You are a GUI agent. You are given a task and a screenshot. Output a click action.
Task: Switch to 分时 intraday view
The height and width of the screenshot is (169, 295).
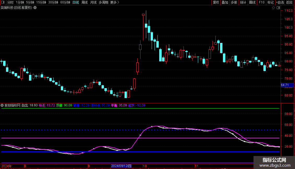pyautogui.click(x=10, y=2)
